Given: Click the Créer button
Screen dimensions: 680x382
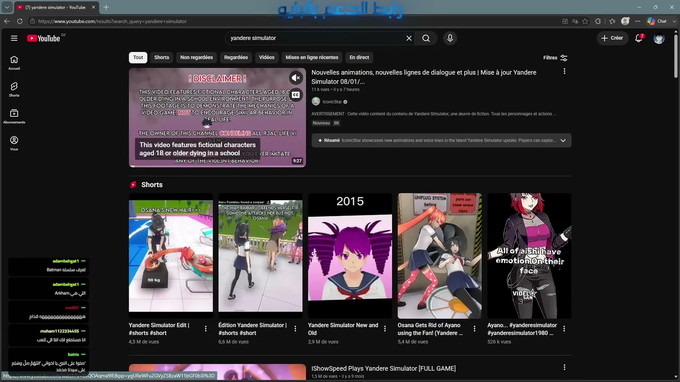Looking at the screenshot, I should click(x=612, y=38).
